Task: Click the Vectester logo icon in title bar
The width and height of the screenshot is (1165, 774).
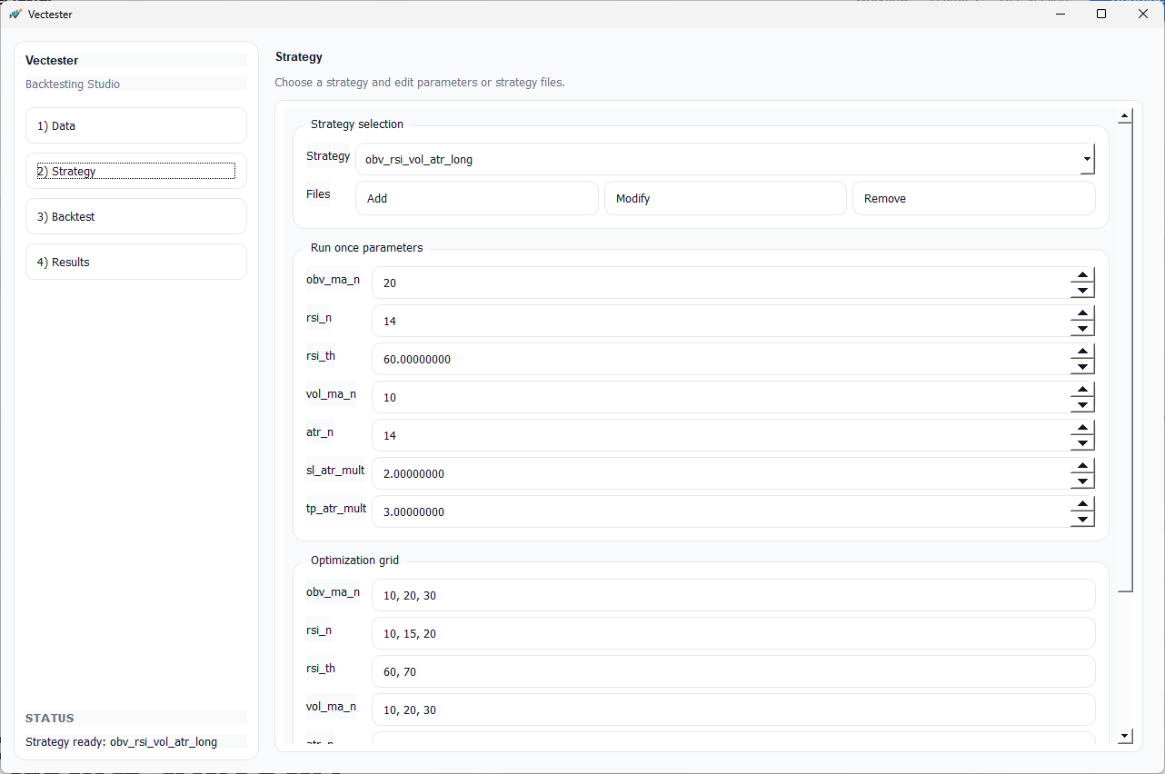Action: pyautogui.click(x=16, y=15)
